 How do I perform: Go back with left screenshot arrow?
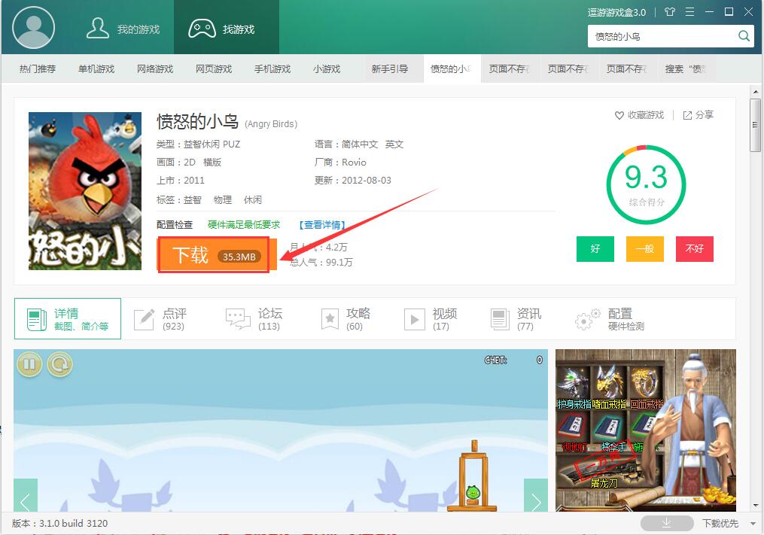click(25, 498)
